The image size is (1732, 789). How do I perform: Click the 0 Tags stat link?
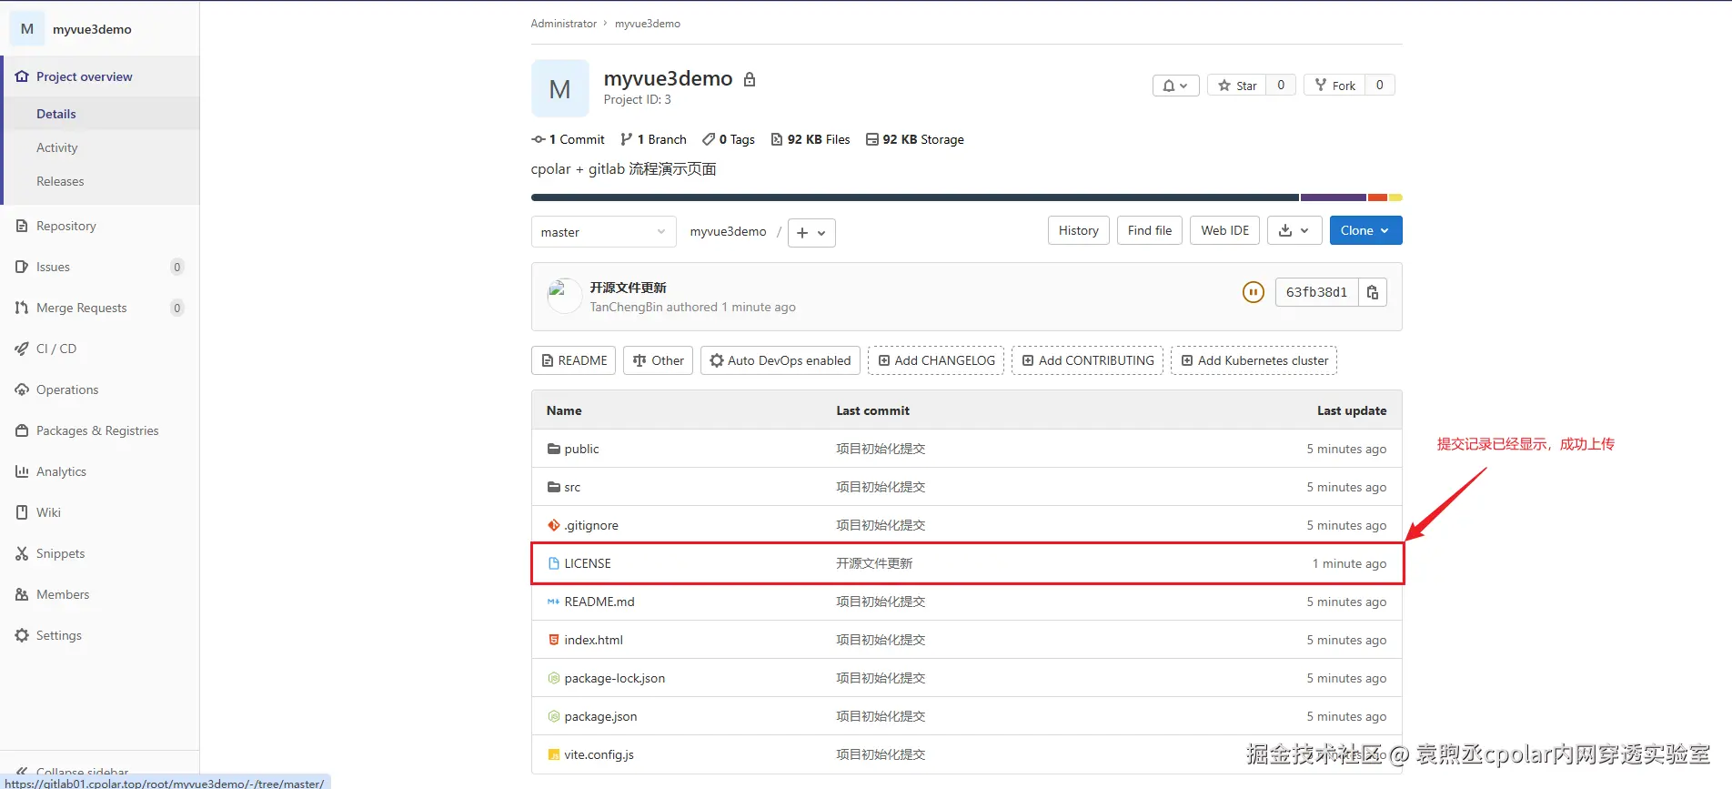(729, 139)
